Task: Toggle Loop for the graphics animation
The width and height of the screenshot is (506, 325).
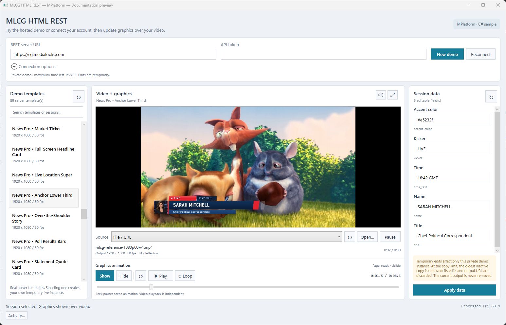Action: pyautogui.click(x=185, y=276)
